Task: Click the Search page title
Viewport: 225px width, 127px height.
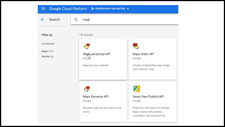Action: click(x=55, y=19)
